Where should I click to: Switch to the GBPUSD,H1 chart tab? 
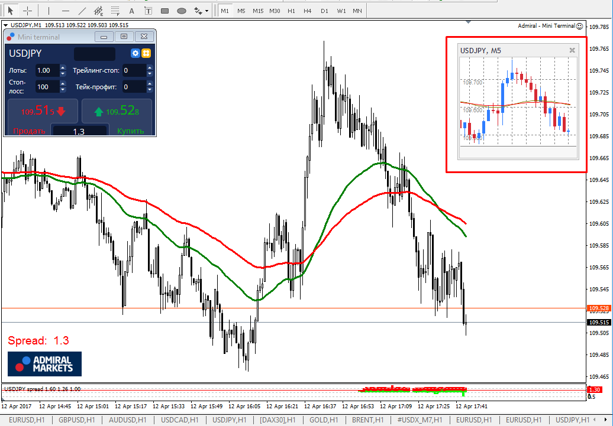[x=77, y=420]
